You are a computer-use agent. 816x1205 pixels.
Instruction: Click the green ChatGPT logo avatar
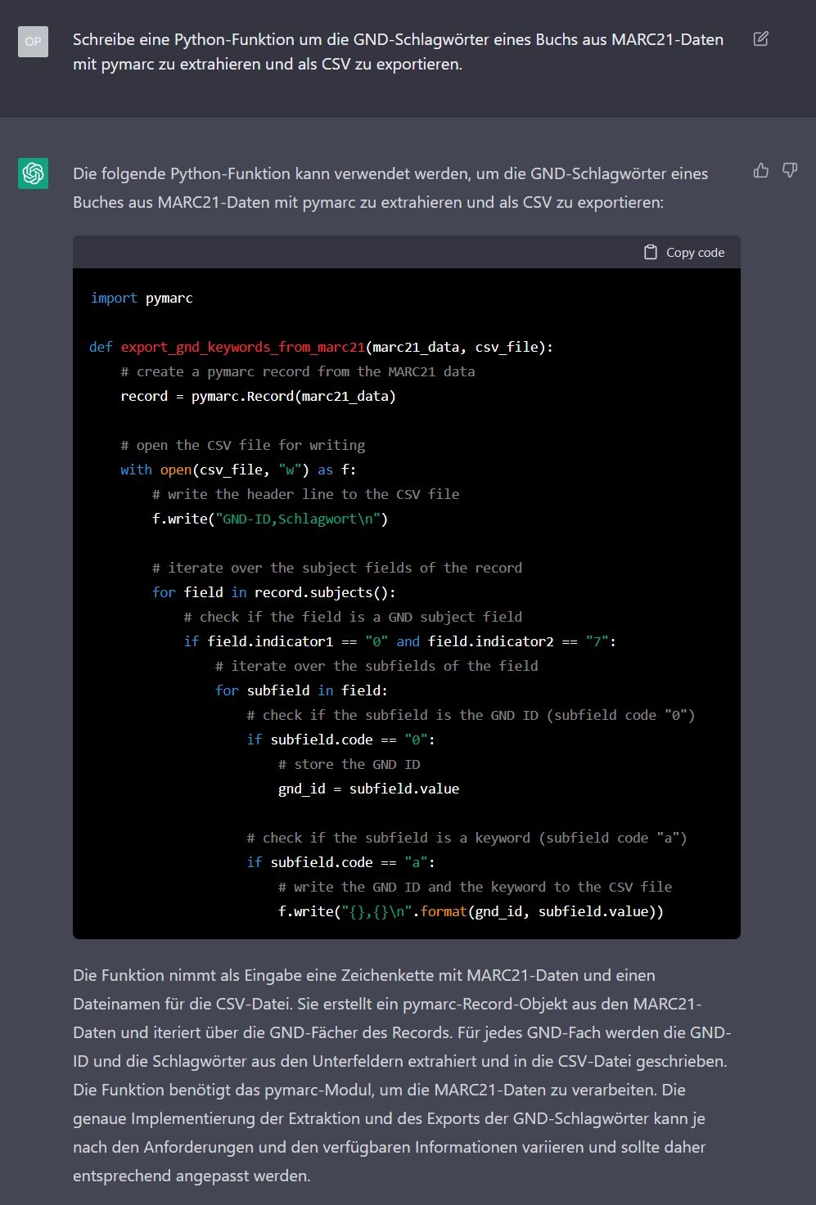tap(33, 173)
